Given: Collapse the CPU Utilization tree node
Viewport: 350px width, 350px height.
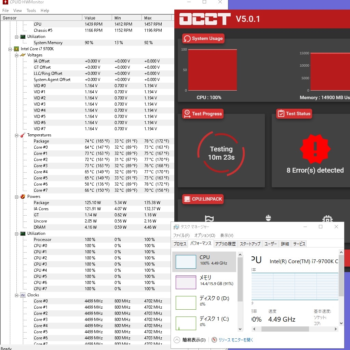Looking at the screenshot, I should 16,234.
